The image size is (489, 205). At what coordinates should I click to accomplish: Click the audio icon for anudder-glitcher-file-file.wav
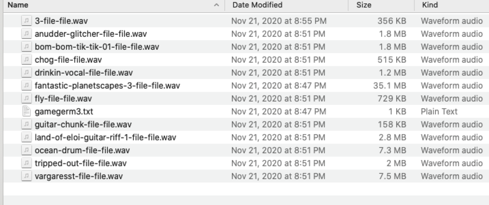(26, 34)
